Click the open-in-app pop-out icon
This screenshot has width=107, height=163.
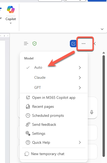(x=28, y=97)
